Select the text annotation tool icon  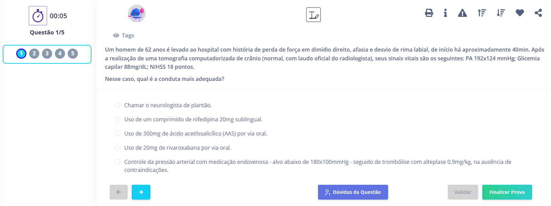tap(313, 14)
